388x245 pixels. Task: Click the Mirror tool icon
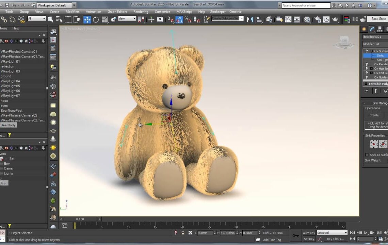250,19
